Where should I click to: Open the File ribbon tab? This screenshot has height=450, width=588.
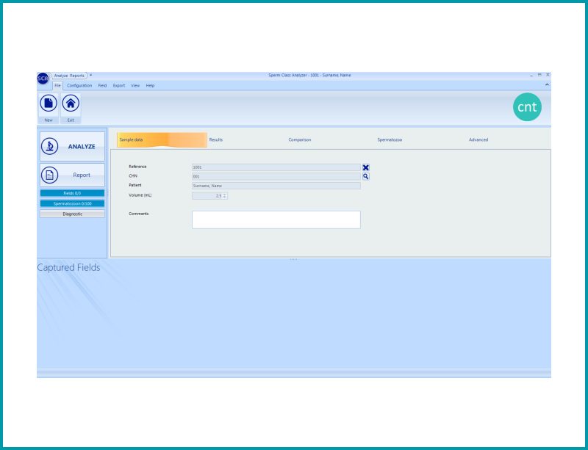[x=57, y=86]
